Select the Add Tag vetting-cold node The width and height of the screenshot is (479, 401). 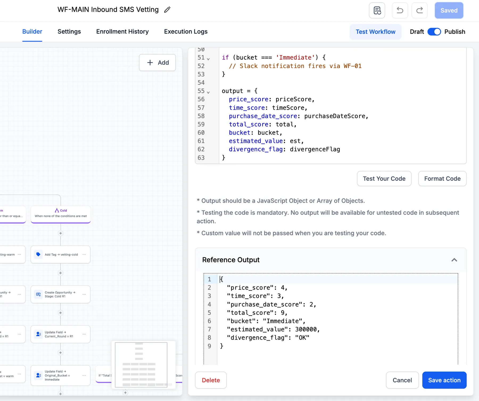click(x=60, y=254)
